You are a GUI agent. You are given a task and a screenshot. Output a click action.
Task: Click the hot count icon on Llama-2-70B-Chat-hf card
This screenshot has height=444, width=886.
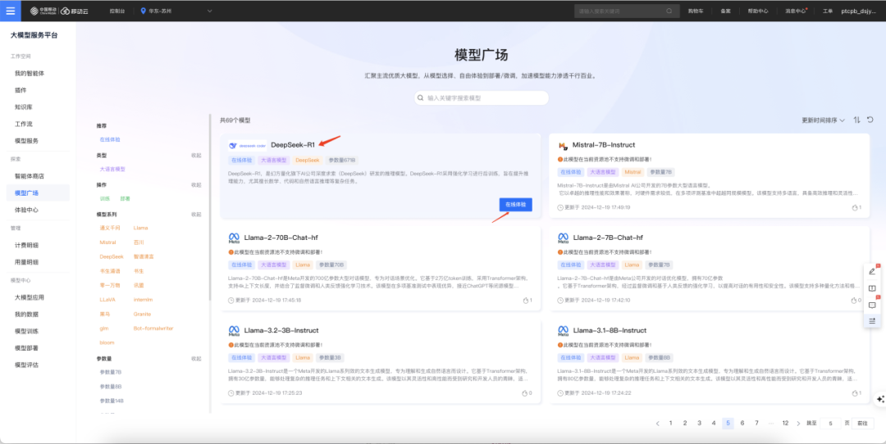tap(526, 300)
